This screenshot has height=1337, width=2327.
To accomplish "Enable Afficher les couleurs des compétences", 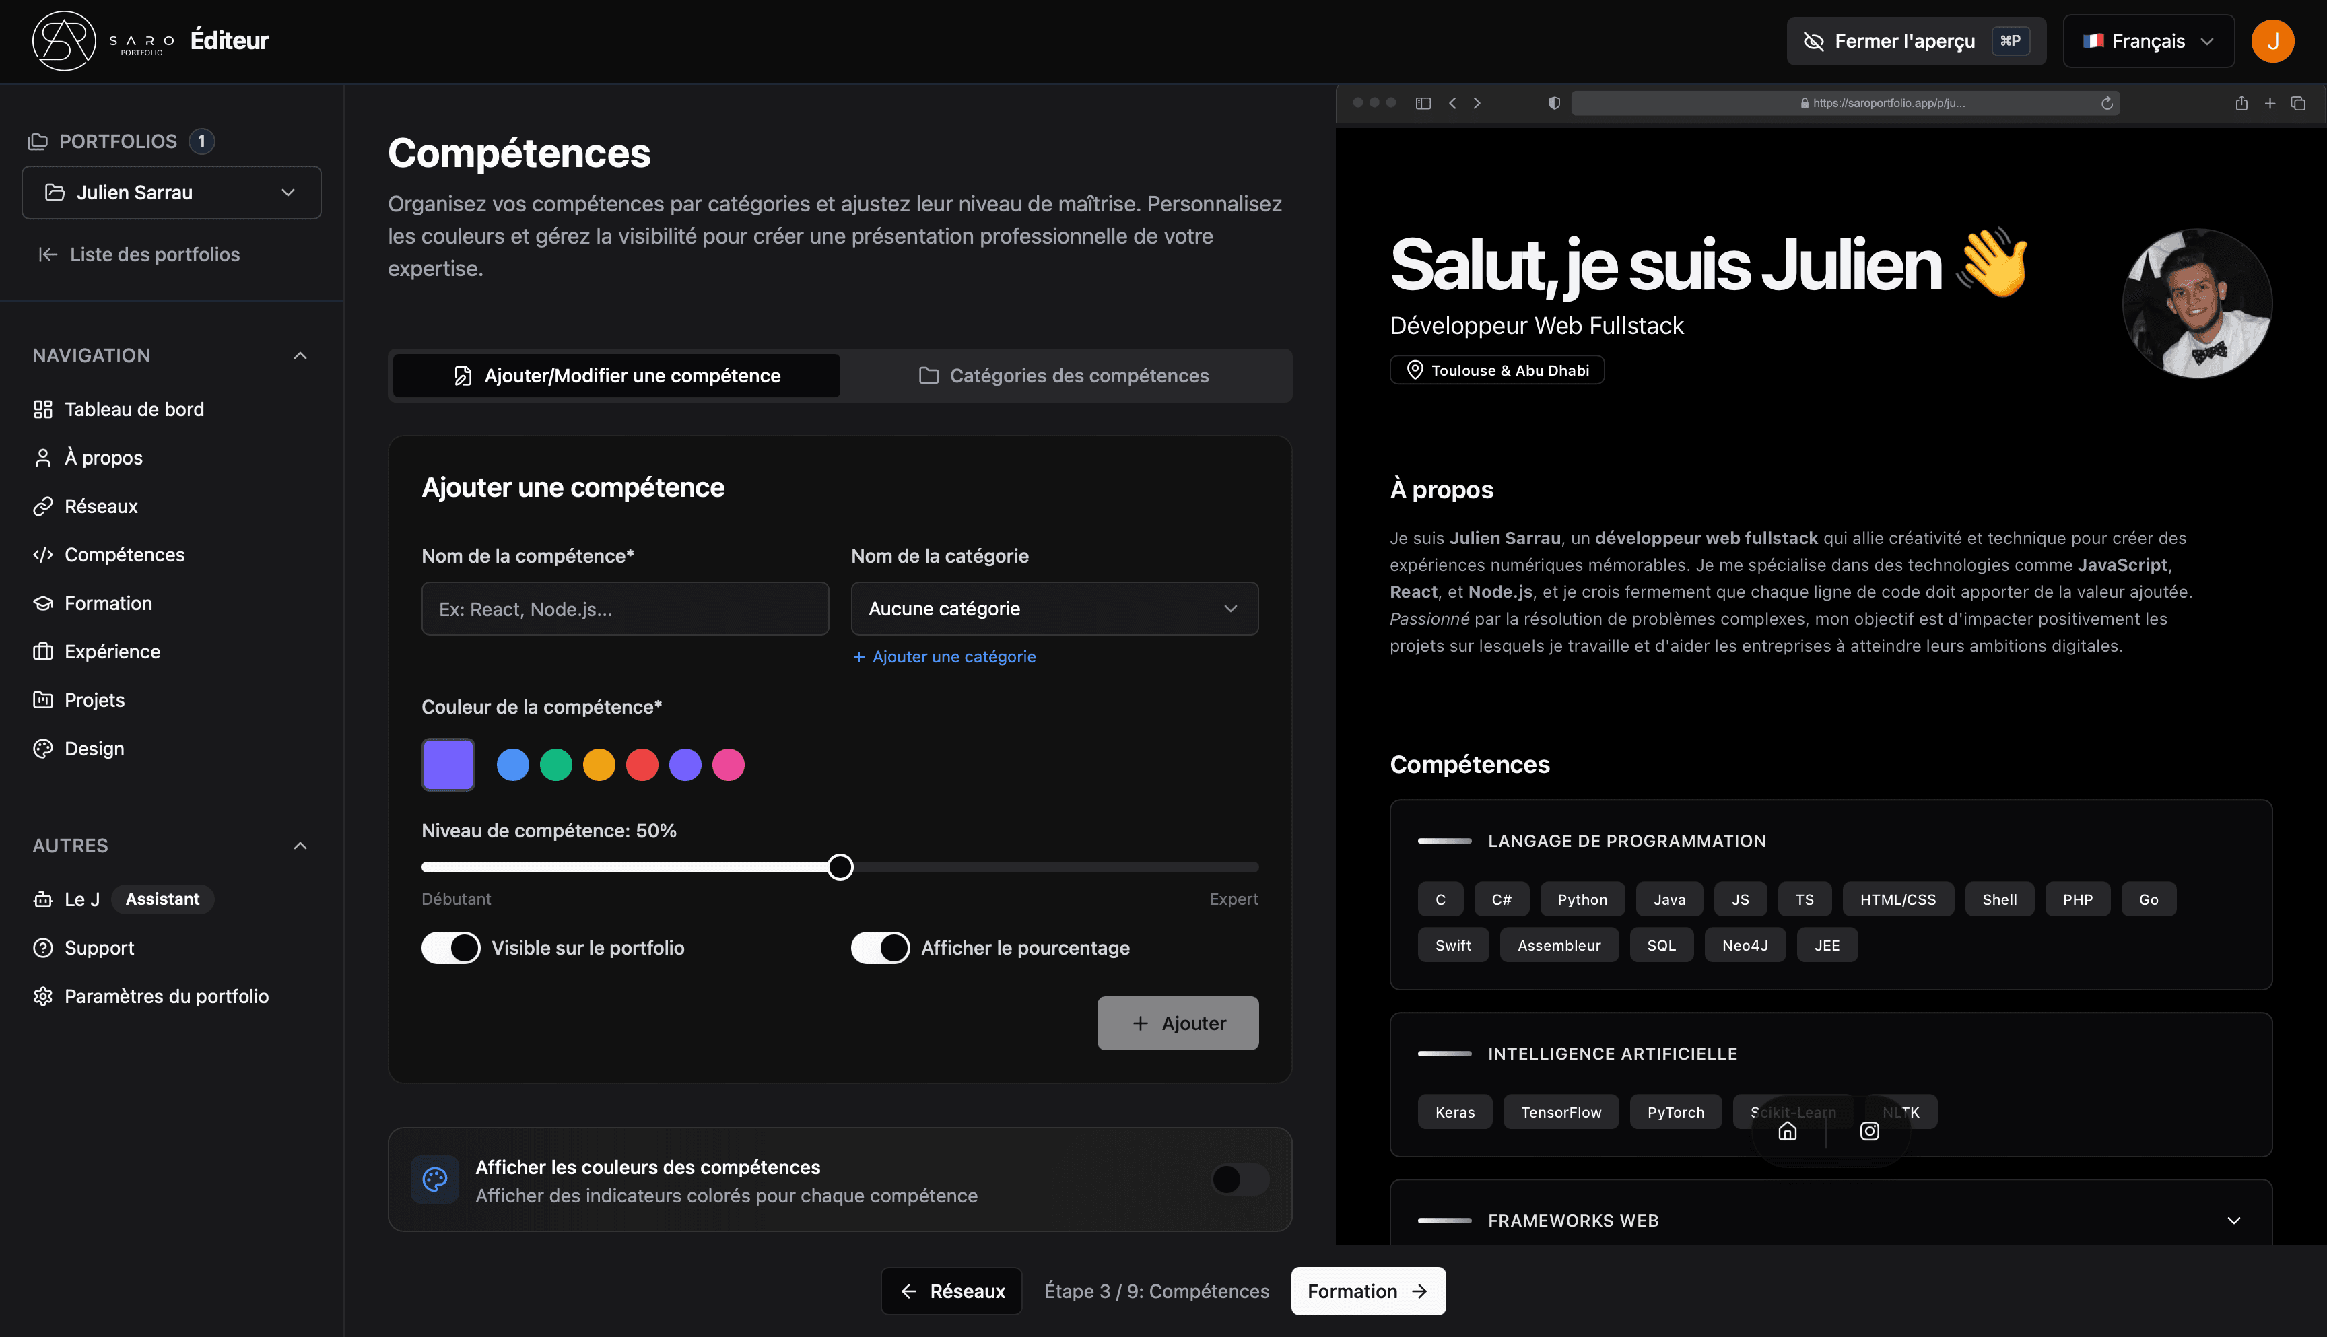I will (x=1238, y=1179).
